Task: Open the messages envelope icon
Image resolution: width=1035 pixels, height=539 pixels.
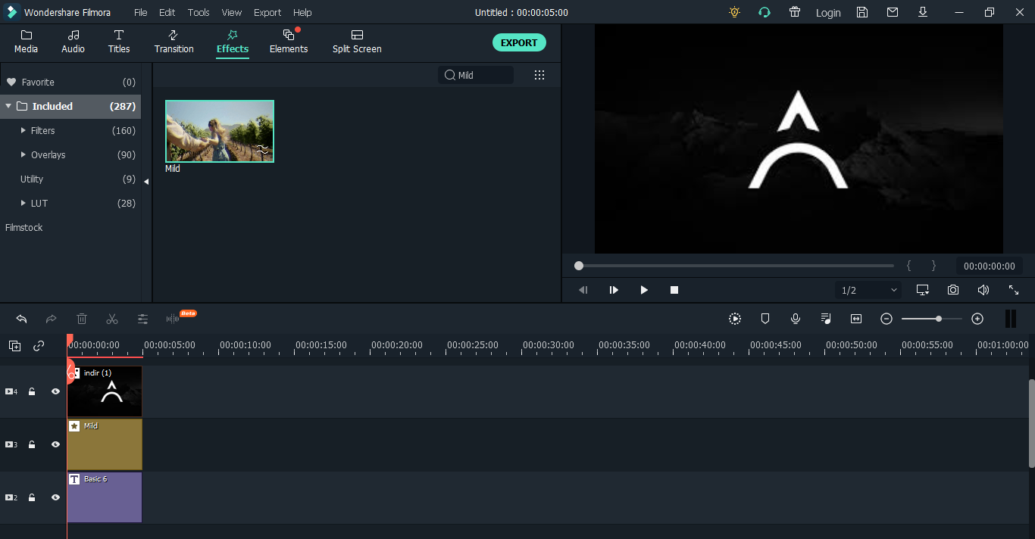Action: coord(893,12)
